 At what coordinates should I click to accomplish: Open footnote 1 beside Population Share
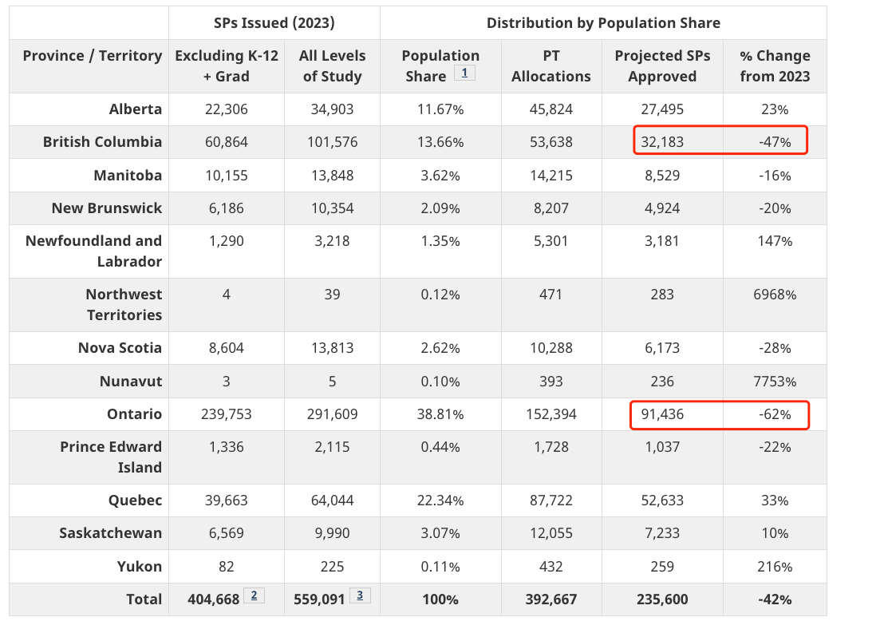tap(464, 73)
